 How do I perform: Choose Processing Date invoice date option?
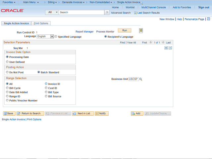7,57
